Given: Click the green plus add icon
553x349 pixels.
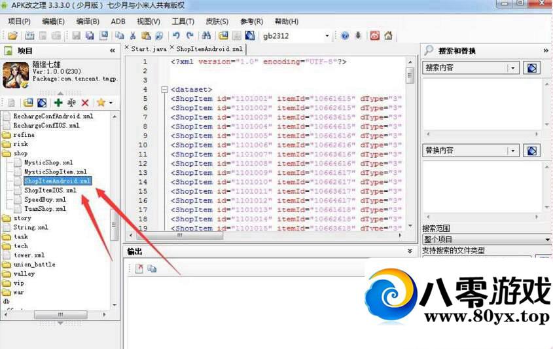Looking at the screenshot, I should (58, 103).
